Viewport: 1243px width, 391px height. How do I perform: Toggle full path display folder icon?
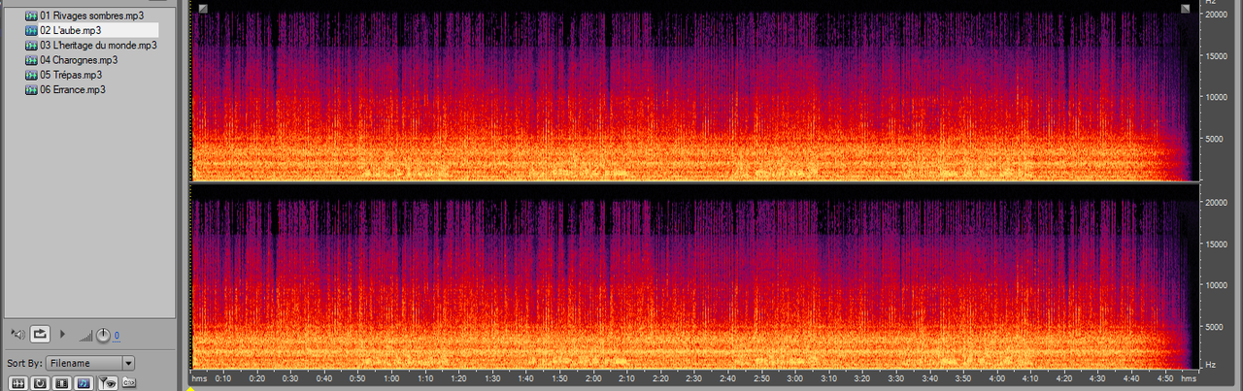[x=128, y=383]
